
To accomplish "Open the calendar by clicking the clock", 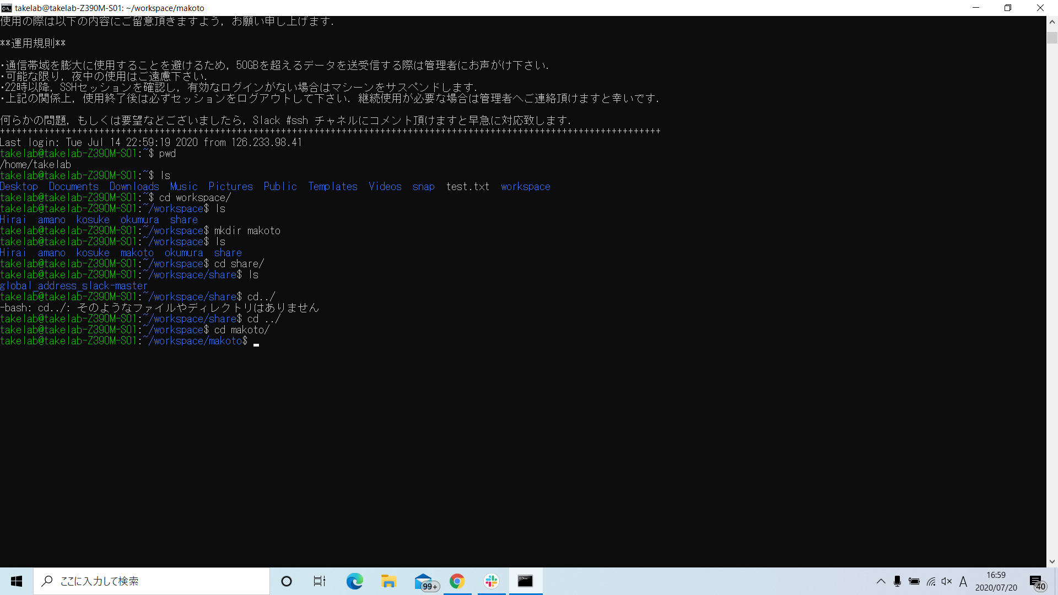I will [995, 581].
